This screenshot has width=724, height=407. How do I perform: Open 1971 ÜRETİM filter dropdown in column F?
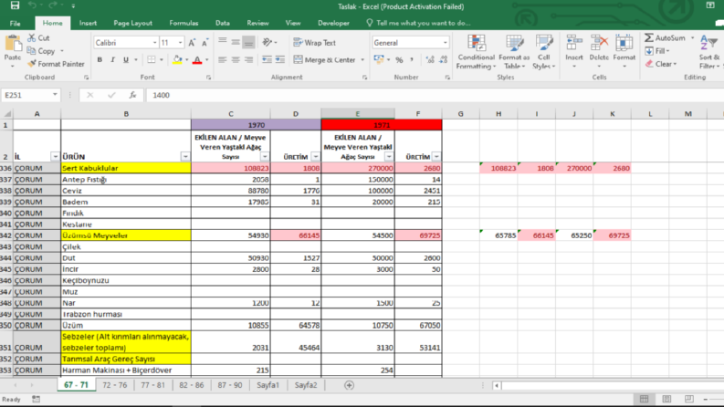tap(436, 156)
